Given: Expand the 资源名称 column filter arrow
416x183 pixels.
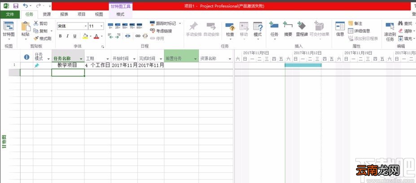Looking at the screenshot, I should coord(229,59).
